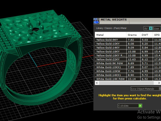Image resolution: width=161 pixels, height=121 pixels.
Task: Click the 7.82 grams value
Action: [131, 40]
